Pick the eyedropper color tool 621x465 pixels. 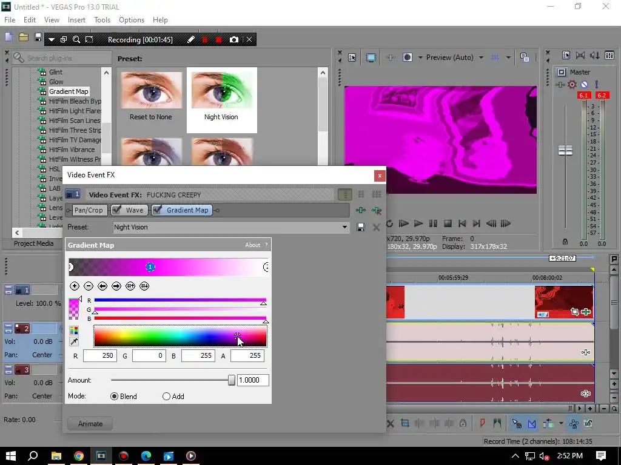click(73, 341)
